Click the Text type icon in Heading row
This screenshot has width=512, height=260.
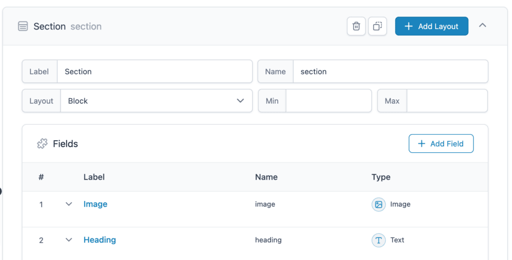(x=378, y=240)
